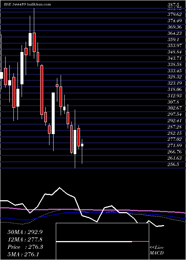Image resolution: width=186 pixels, height=260 pixels.
Task: Click the MACD histogram box
Action: (x=102, y=241)
